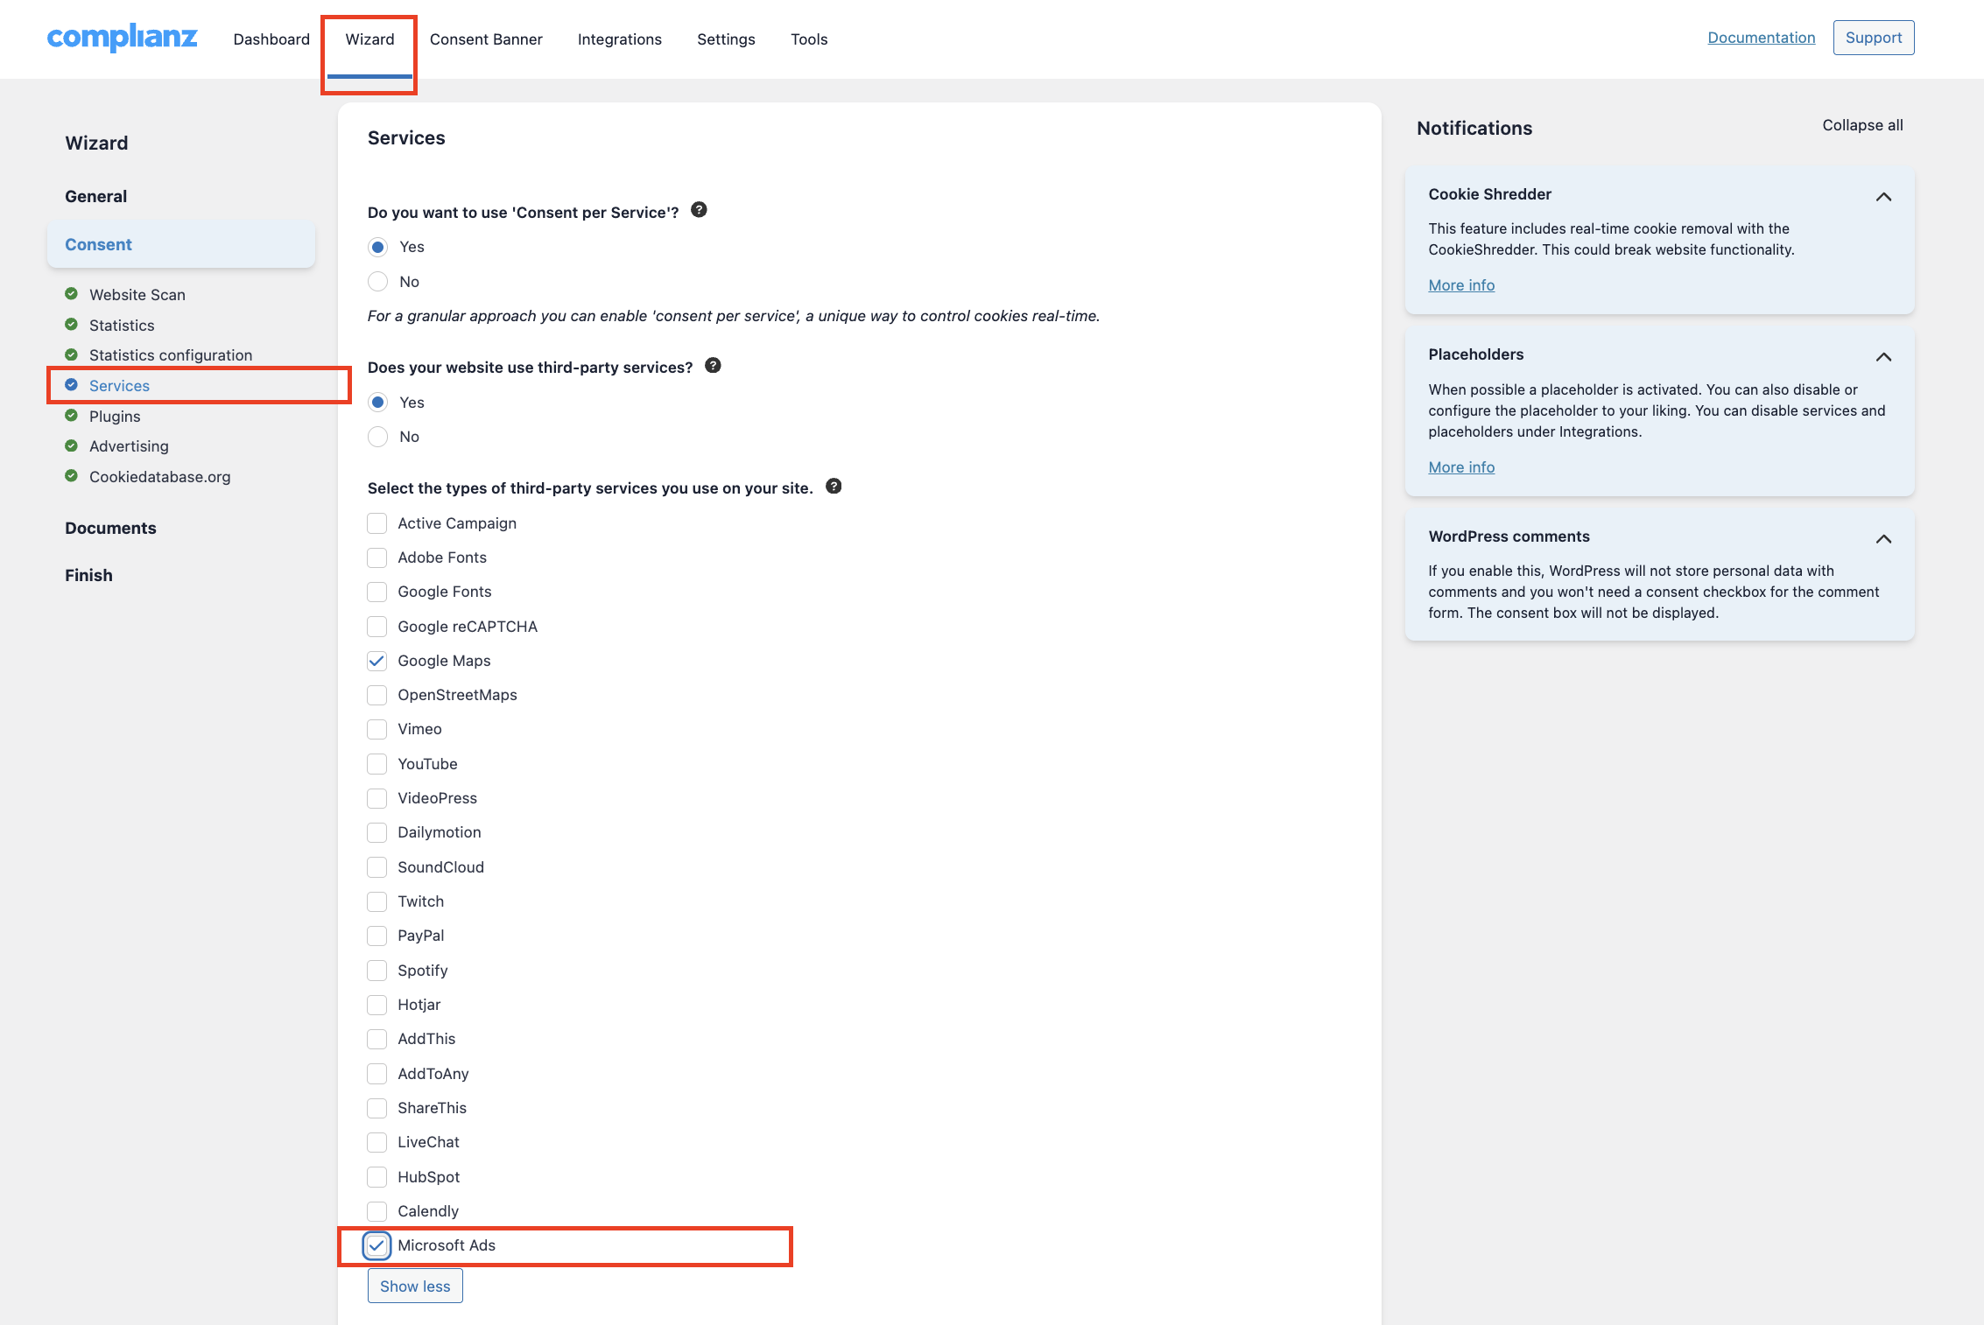Open the Plugins step

pyautogui.click(x=115, y=416)
